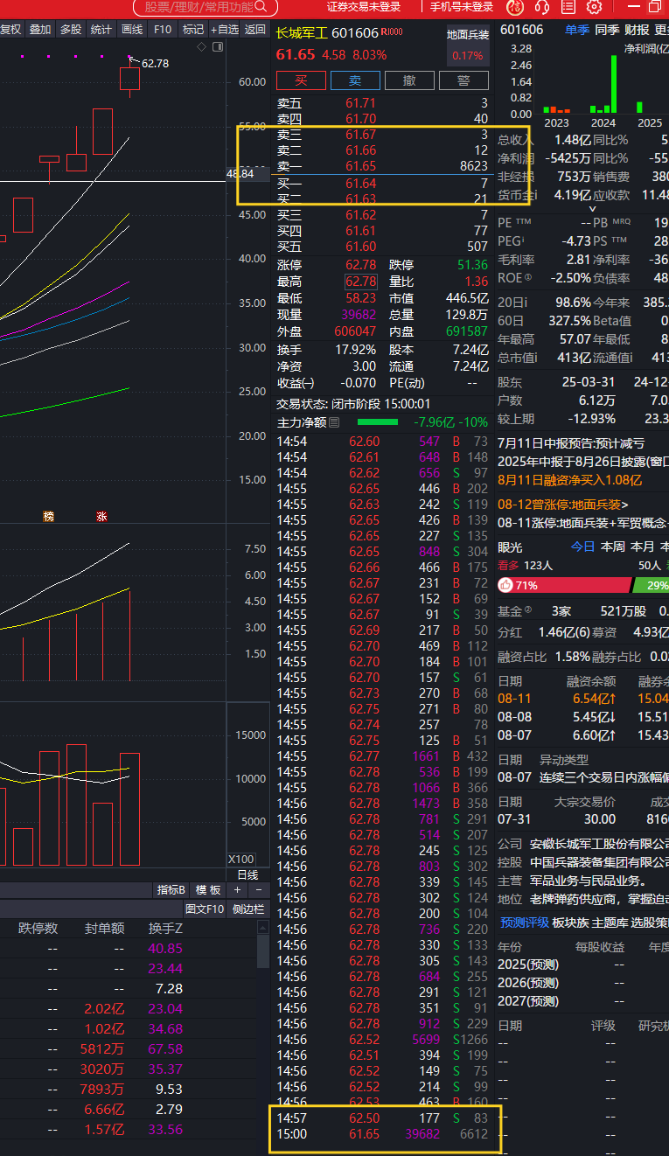Image resolution: width=669 pixels, height=1156 pixels.
Task: Click the 警 alert button
Action: 463,80
